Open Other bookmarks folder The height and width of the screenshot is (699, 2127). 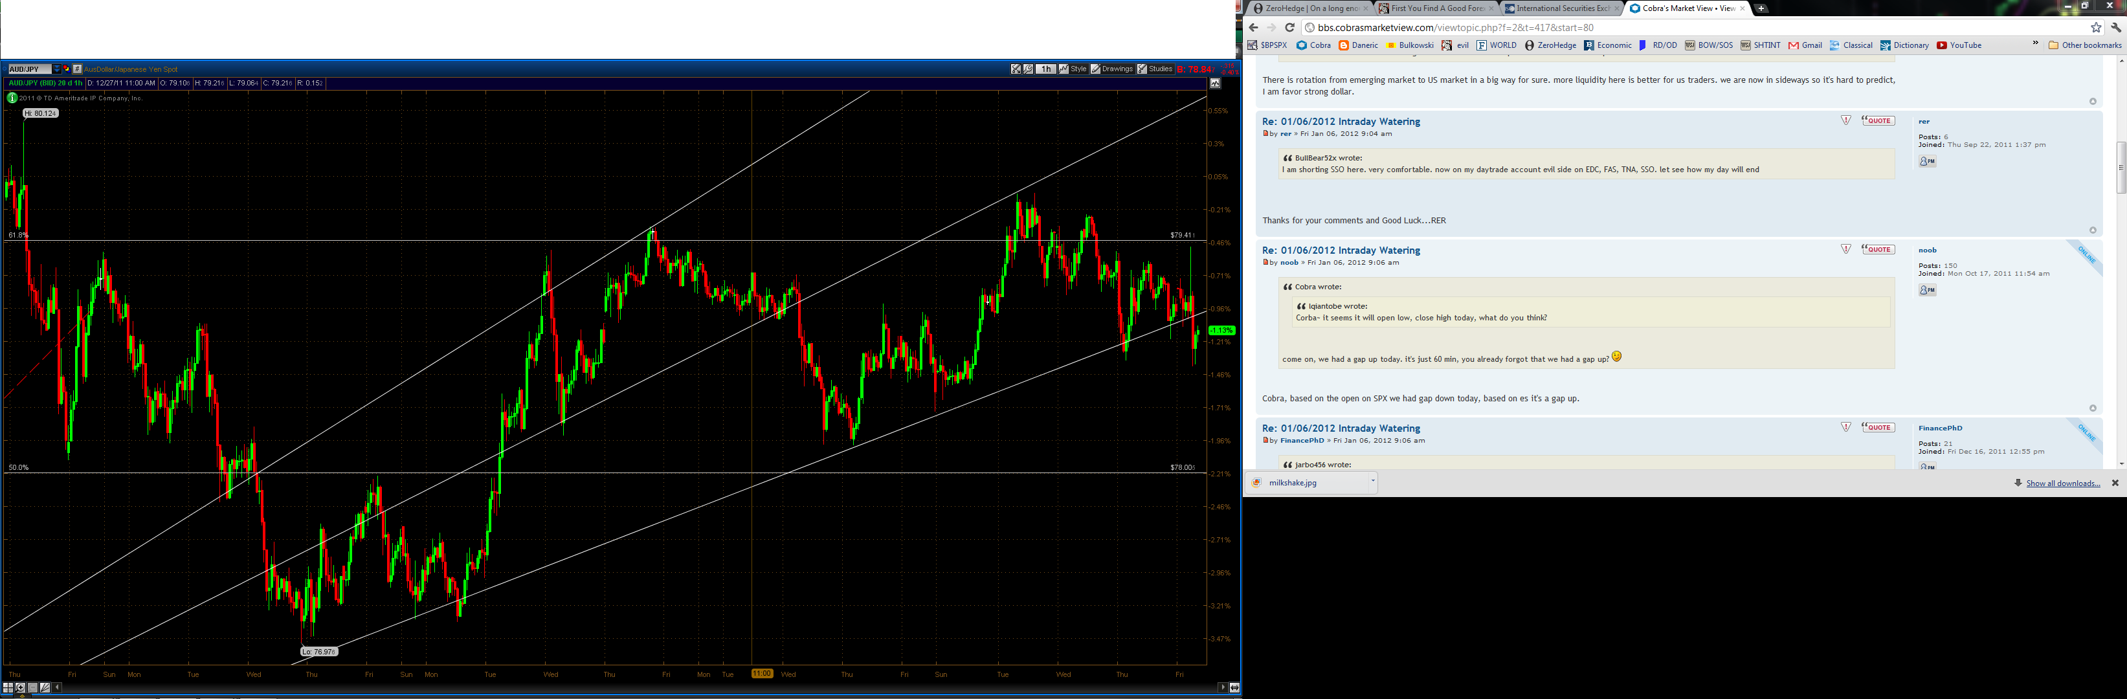pos(2085,45)
